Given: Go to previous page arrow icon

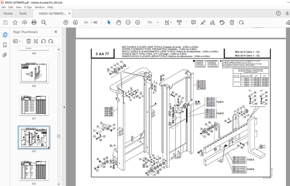Looking at the screenshot, I should click(65, 22).
